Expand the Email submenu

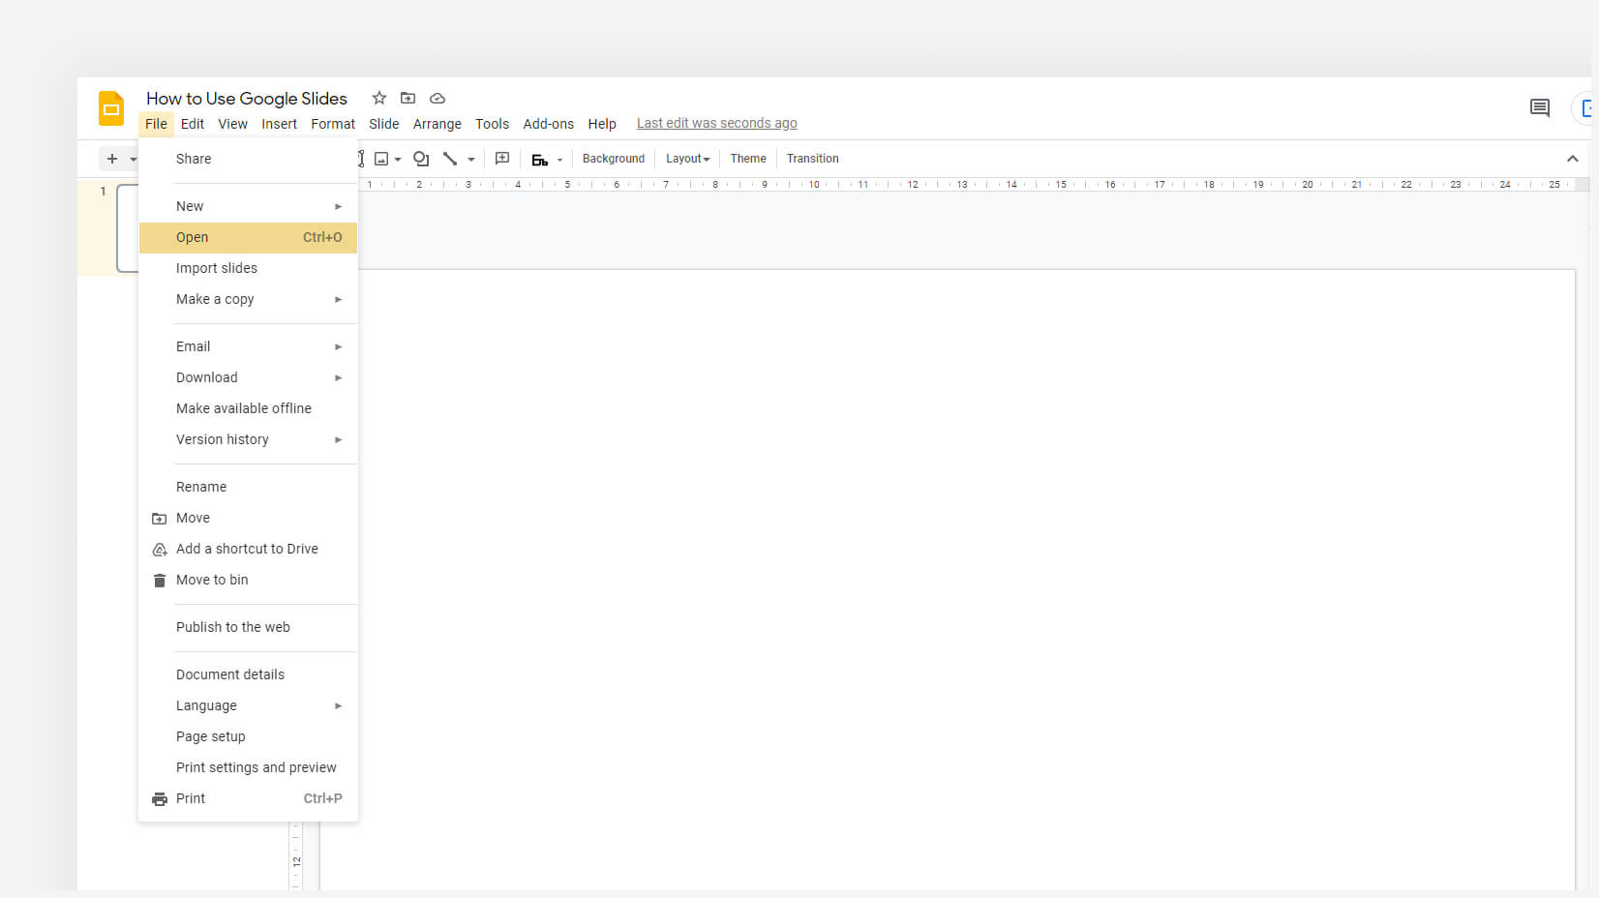pos(339,346)
